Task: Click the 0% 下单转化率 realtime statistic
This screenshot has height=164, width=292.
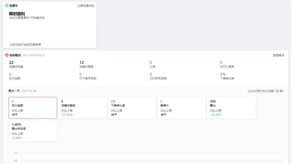Action: (x=227, y=76)
